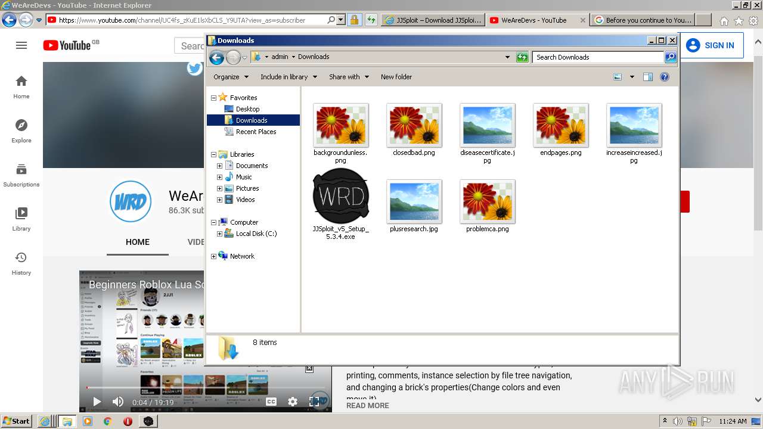The image size is (763, 429).
Task: Select backgroundunless.png file
Action: pos(340,133)
